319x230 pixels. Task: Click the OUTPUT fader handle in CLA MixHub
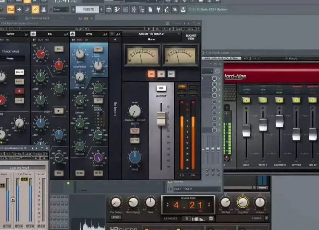point(161,118)
